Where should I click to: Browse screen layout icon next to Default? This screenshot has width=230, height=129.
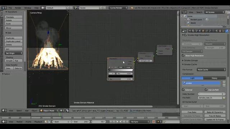[43, 8]
